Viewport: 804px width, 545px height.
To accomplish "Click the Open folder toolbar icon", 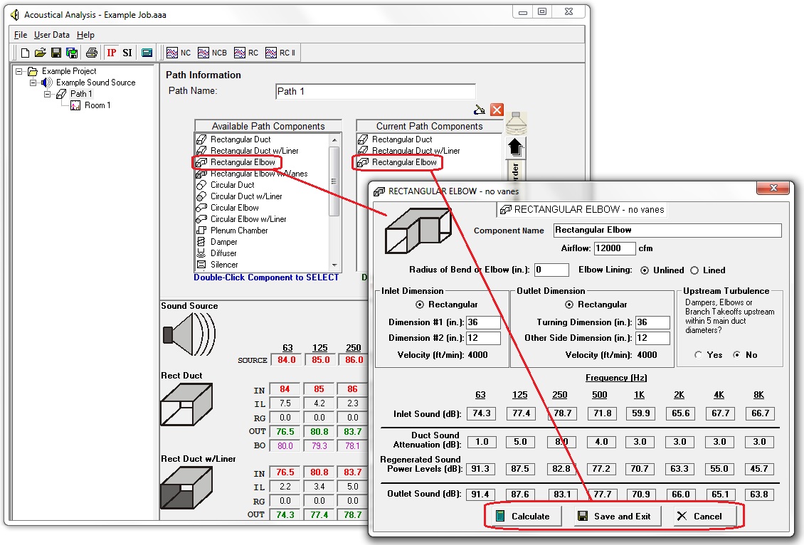I will click(41, 53).
